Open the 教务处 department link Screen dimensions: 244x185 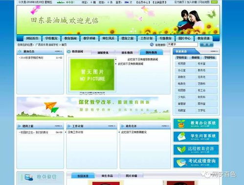click(x=202, y=70)
